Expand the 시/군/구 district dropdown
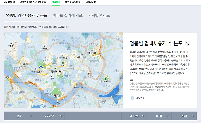This screenshot has width=201, height=123. [x=49, y=116]
